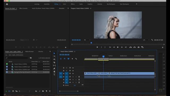Click the Project panel search field
The image size is (170, 96).
pyautogui.click(x=17, y=58)
